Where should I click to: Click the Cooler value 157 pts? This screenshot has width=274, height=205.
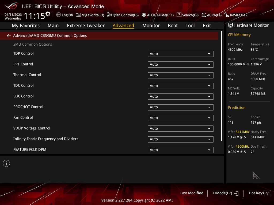coord(256,123)
